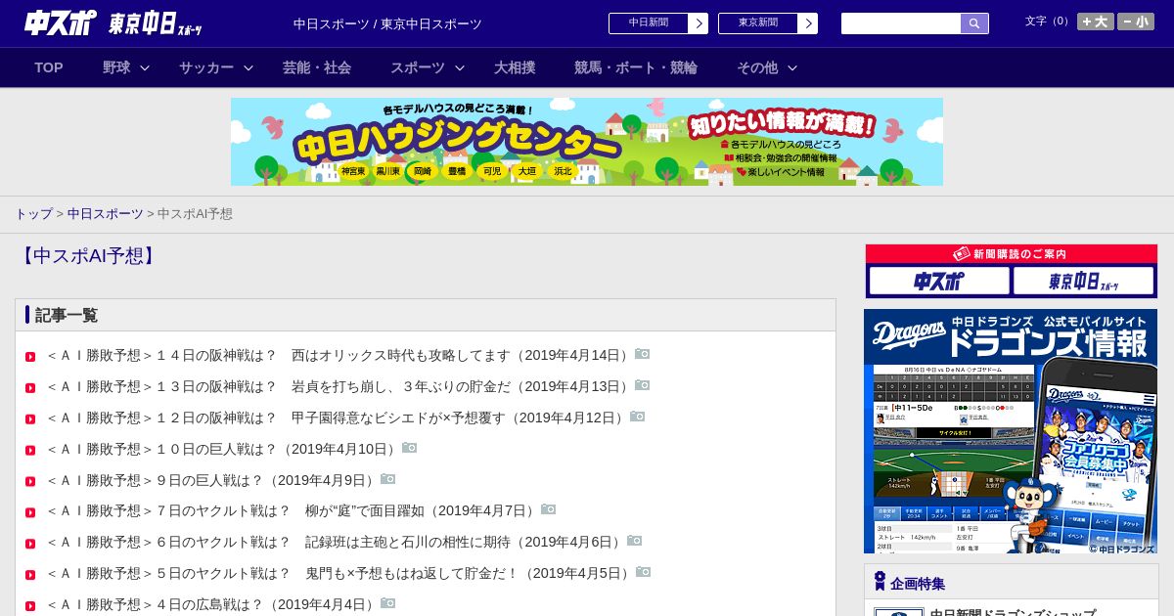Click the 新聞購読のご案内 red header

point(1012,254)
